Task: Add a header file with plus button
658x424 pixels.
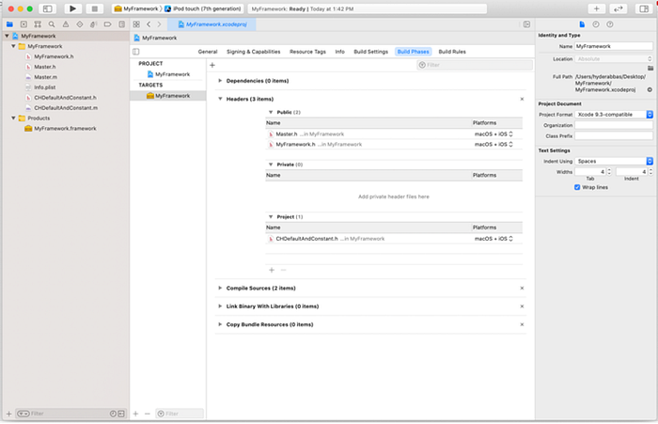Action: 272,270
